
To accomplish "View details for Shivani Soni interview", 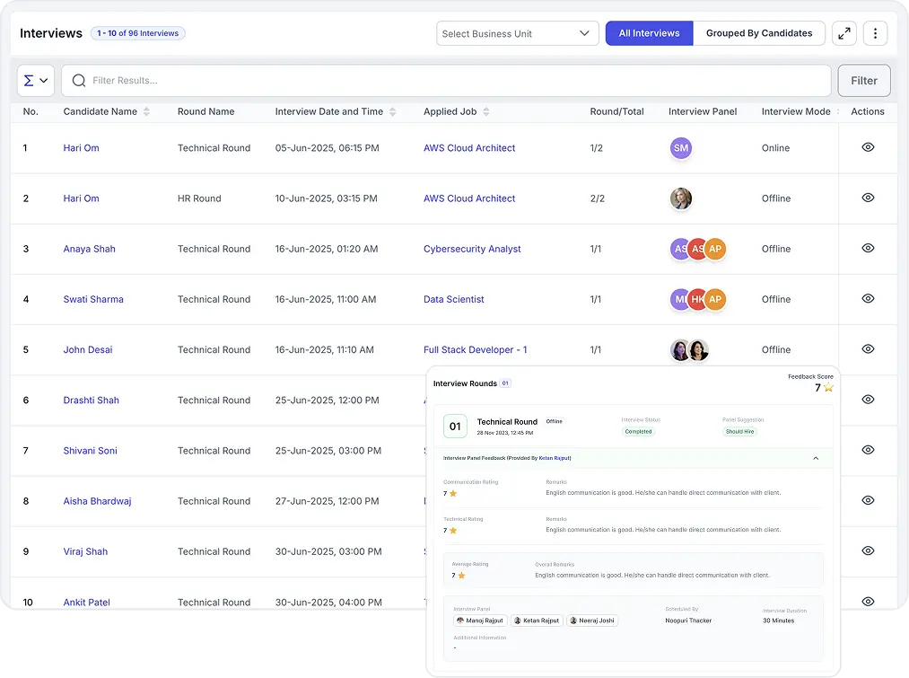I will [867, 450].
